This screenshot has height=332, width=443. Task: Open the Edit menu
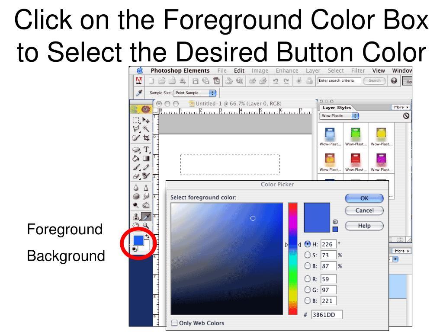[239, 70]
